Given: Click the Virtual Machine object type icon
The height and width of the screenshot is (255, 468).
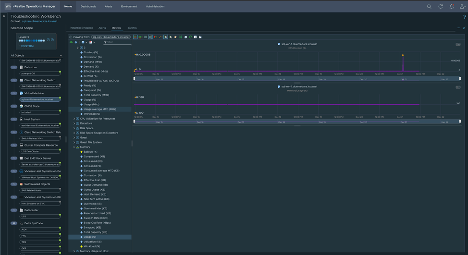Looking at the screenshot, I should (x=21, y=93).
